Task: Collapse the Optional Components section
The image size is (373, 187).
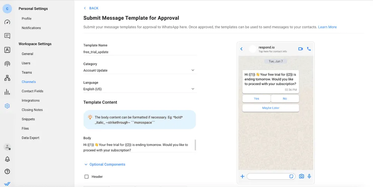Action: (105, 164)
